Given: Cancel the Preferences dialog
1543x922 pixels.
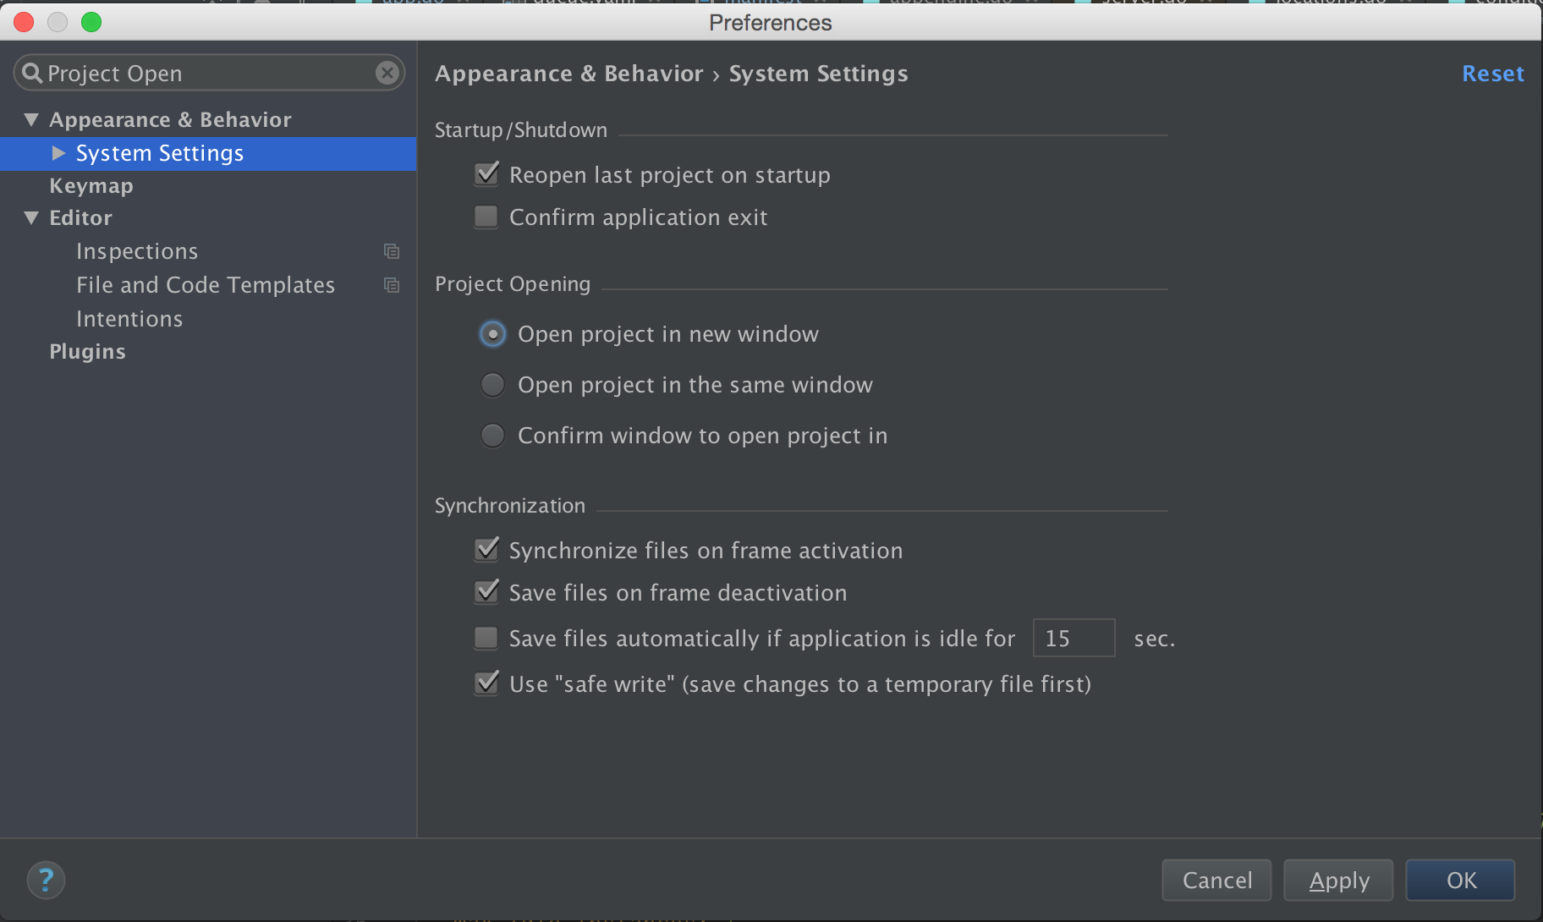Looking at the screenshot, I should click(1216, 881).
